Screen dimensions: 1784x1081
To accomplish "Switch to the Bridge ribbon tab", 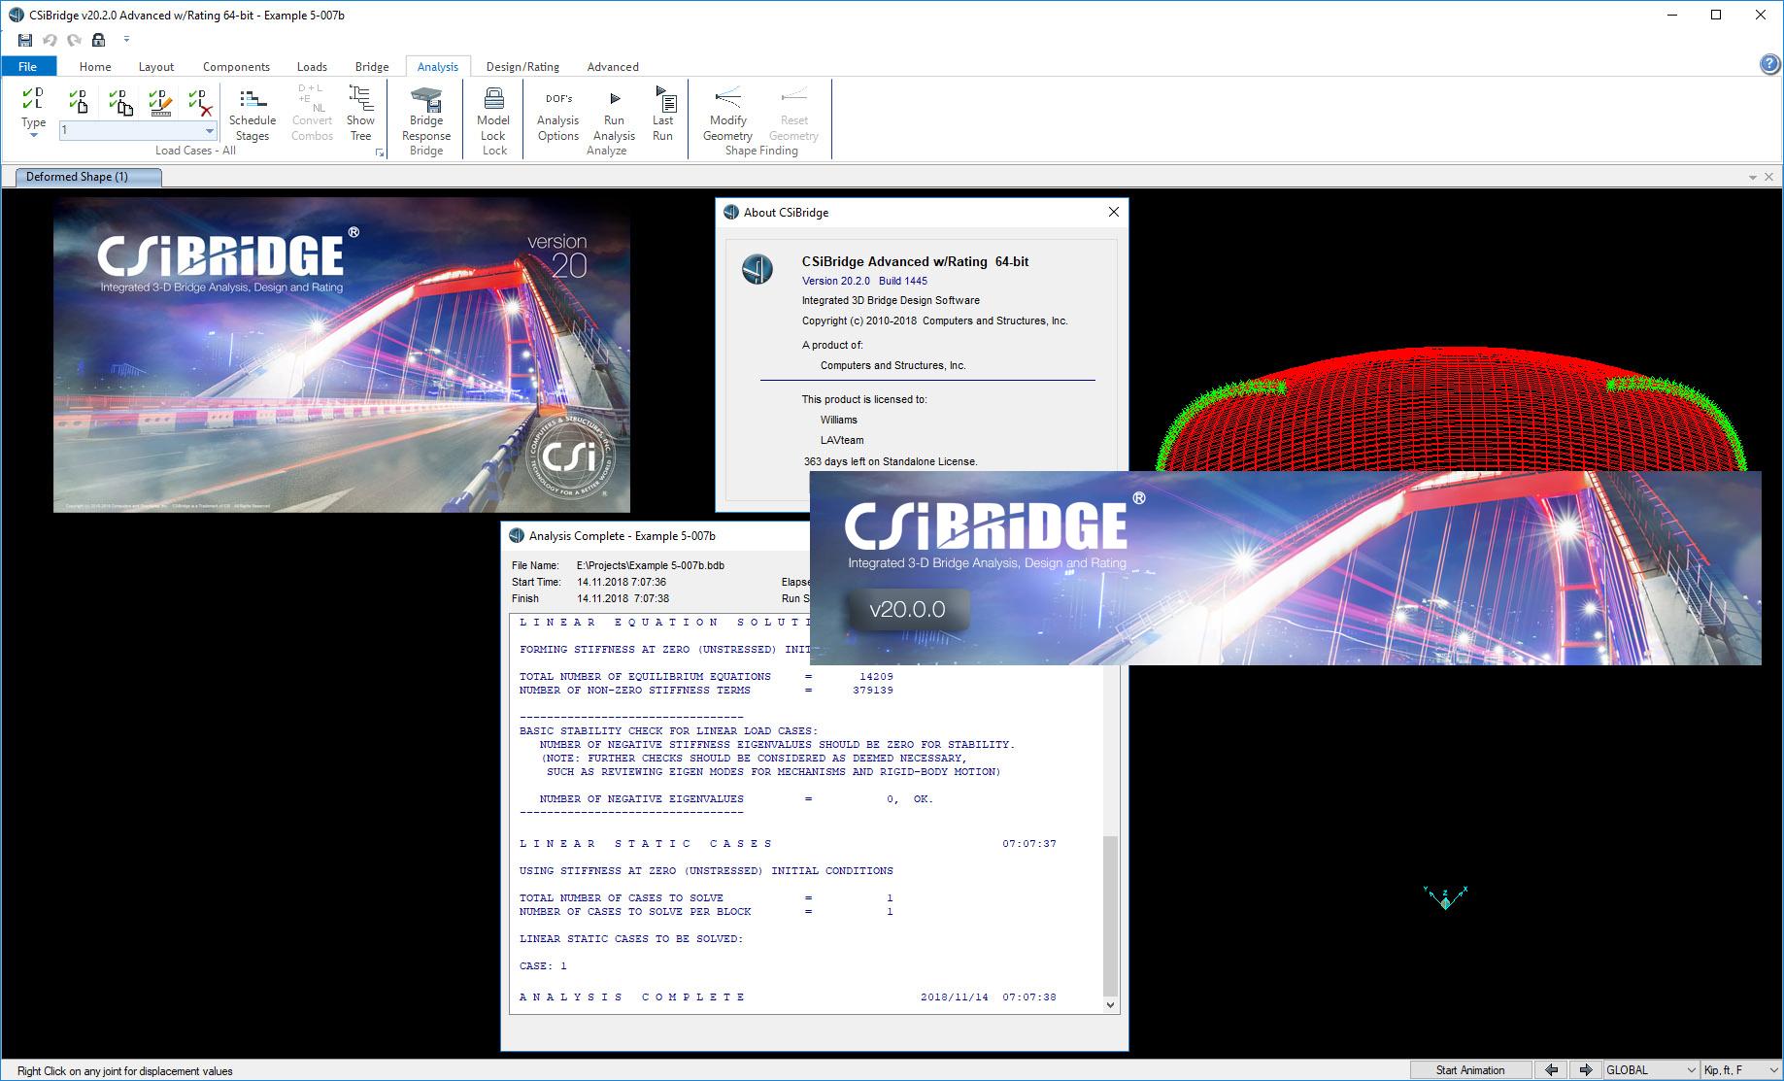I will coord(372,66).
